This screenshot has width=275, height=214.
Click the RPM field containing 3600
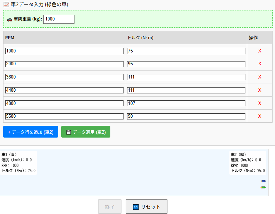click(x=64, y=77)
